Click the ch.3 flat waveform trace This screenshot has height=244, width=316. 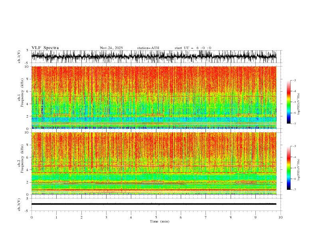154,204
